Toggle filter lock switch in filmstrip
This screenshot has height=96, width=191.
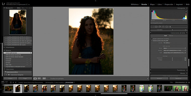click(x=189, y=83)
